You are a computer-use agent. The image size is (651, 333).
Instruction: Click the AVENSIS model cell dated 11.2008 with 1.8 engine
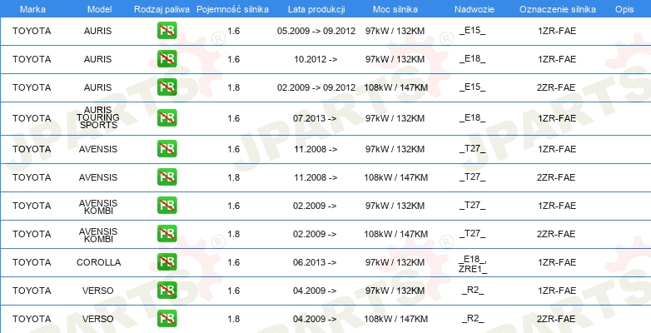coord(98,177)
